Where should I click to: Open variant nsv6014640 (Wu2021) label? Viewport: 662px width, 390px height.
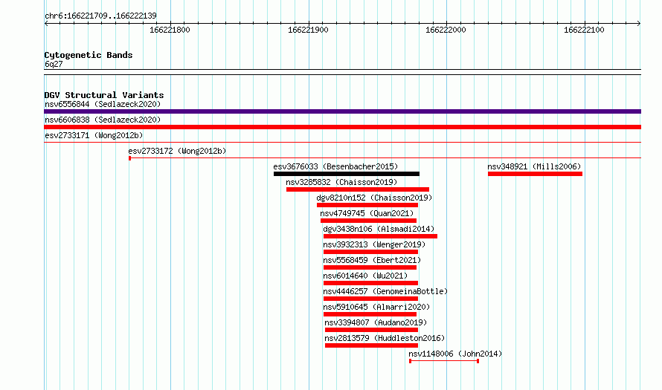(365, 276)
